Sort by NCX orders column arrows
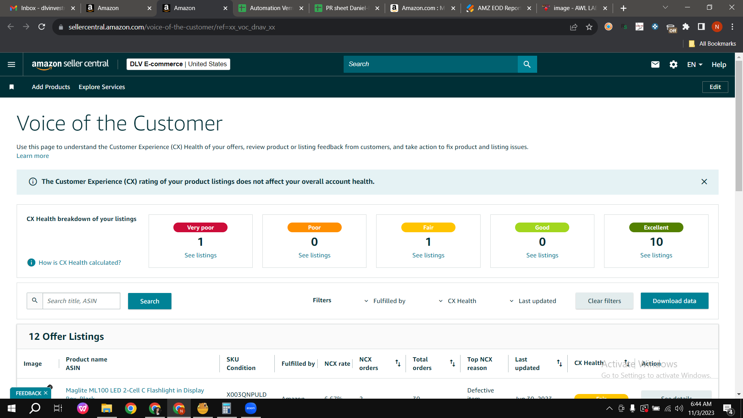 click(398, 363)
